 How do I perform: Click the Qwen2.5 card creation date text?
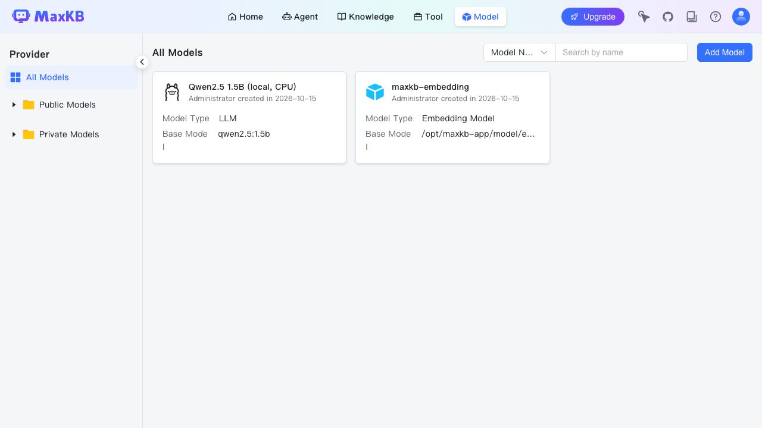coord(252,99)
